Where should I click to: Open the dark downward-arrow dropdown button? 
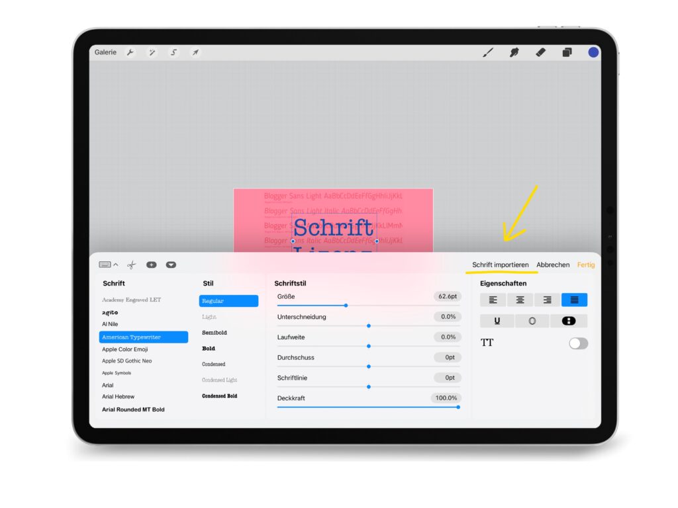(x=171, y=265)
